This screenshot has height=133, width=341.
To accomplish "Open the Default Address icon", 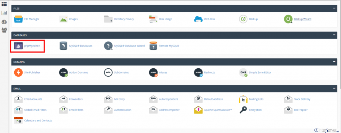I will pos(198,99).
